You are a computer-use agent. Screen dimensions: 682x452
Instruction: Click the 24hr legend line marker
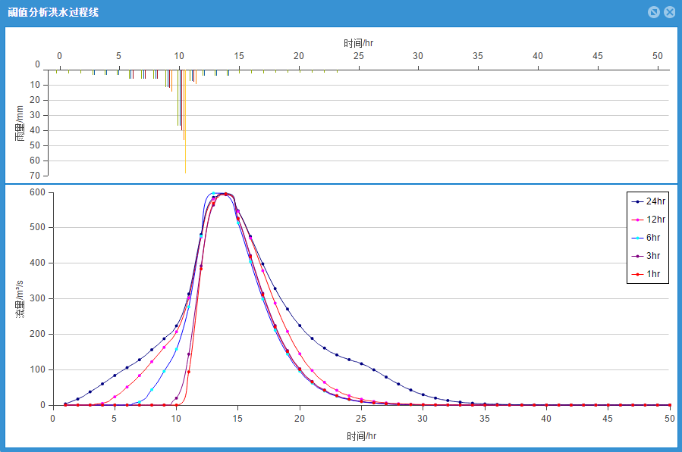(x=637, y=201)
